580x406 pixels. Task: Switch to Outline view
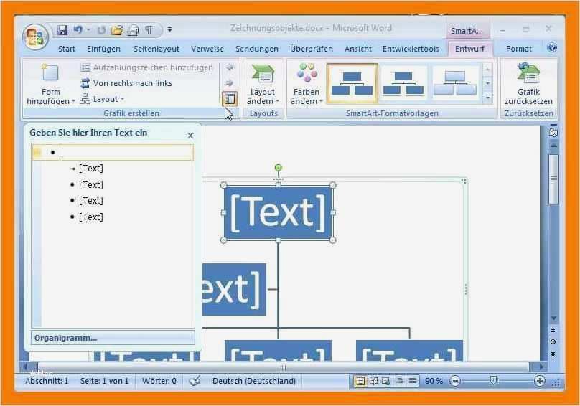coord(400,381)
